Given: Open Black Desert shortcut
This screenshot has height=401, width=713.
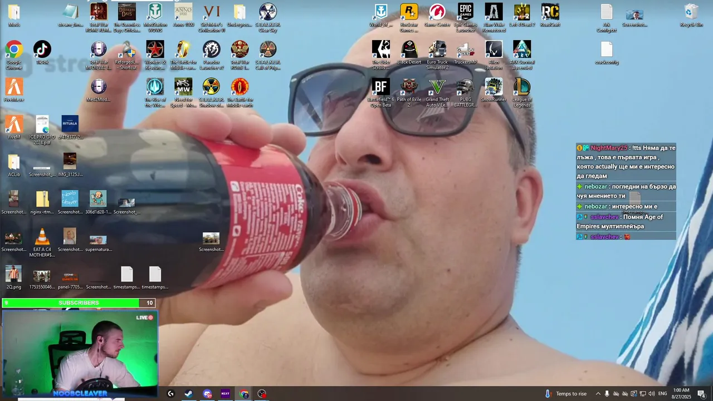Looking at the screenshot, I should [409, 52].
